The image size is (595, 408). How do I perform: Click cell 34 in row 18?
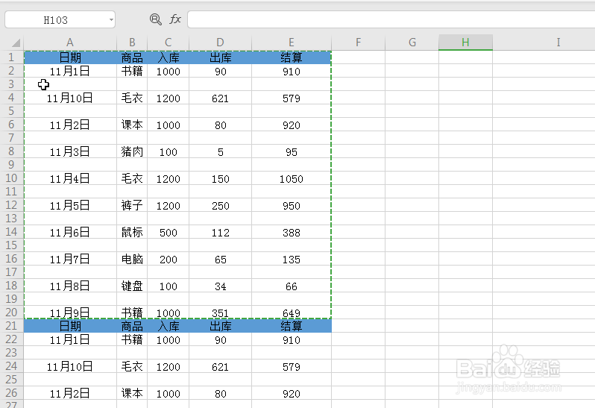(x=220, y=286)
